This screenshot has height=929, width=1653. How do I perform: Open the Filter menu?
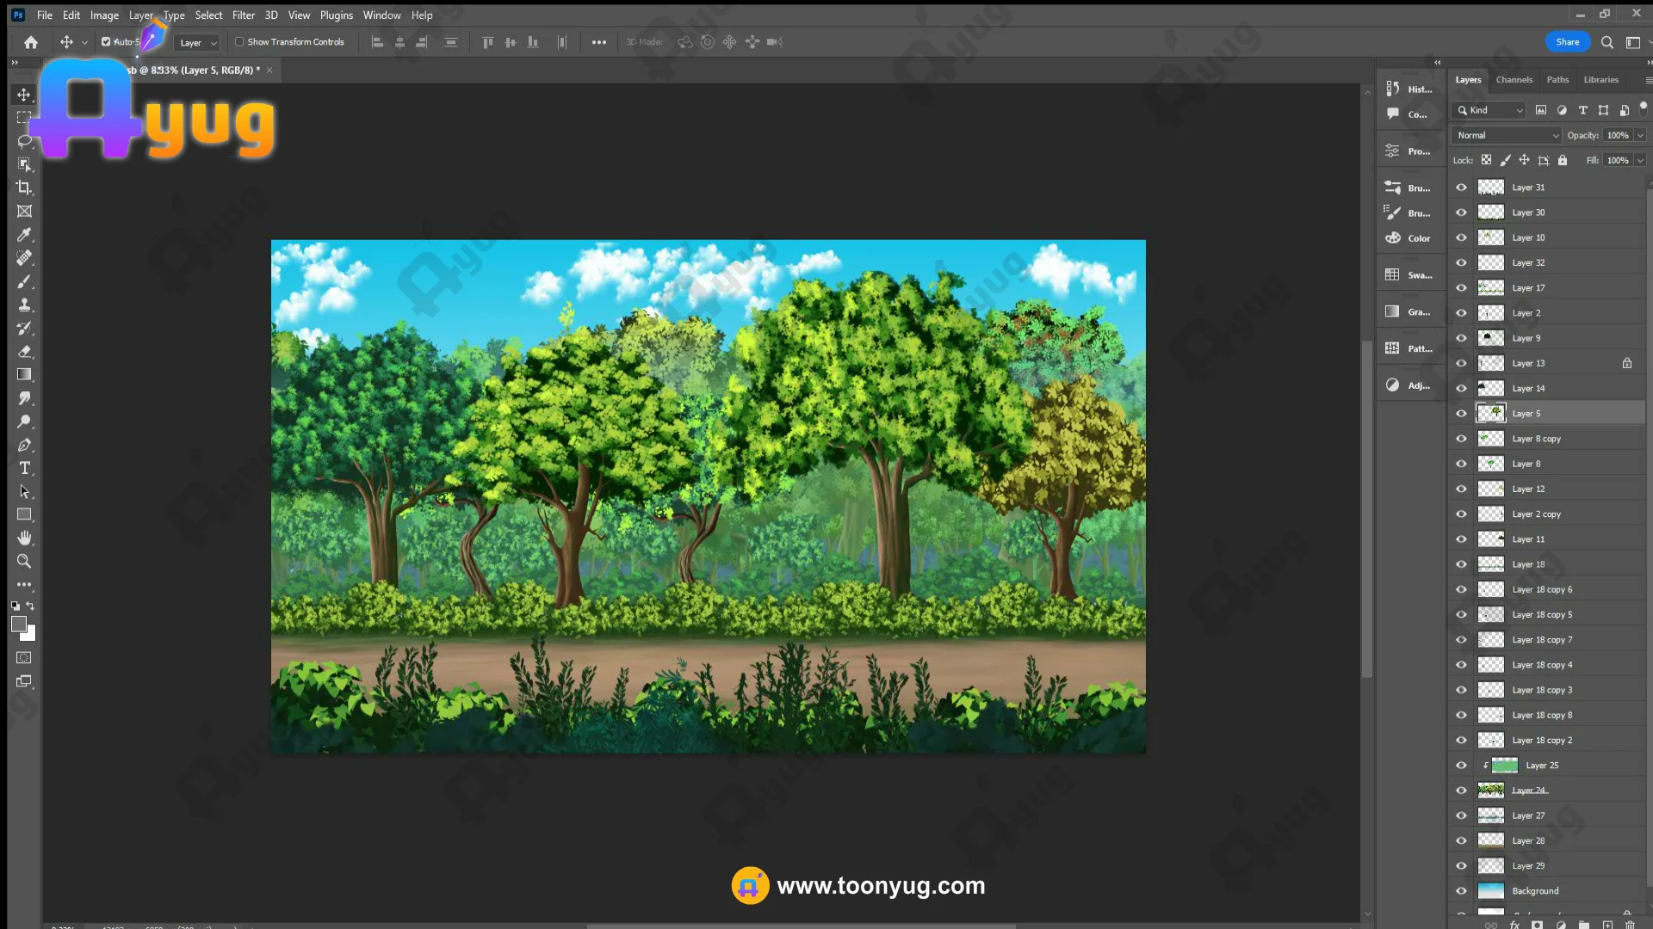(243, 15)
